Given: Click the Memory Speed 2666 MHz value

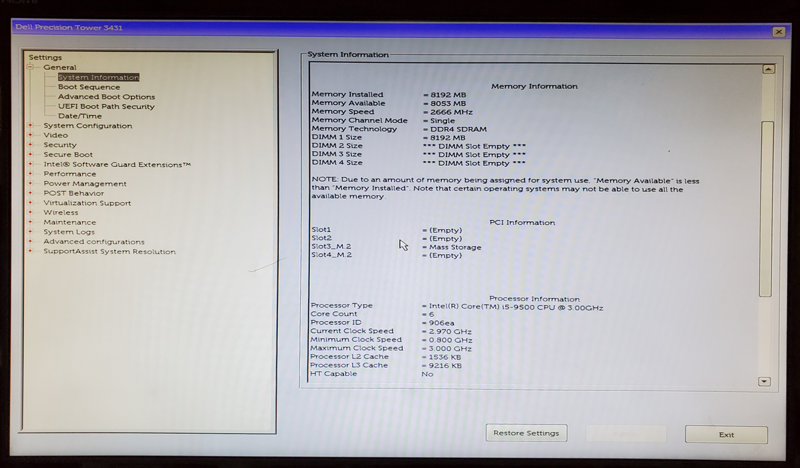Looking at the screenshot, I should pos(447,112).
